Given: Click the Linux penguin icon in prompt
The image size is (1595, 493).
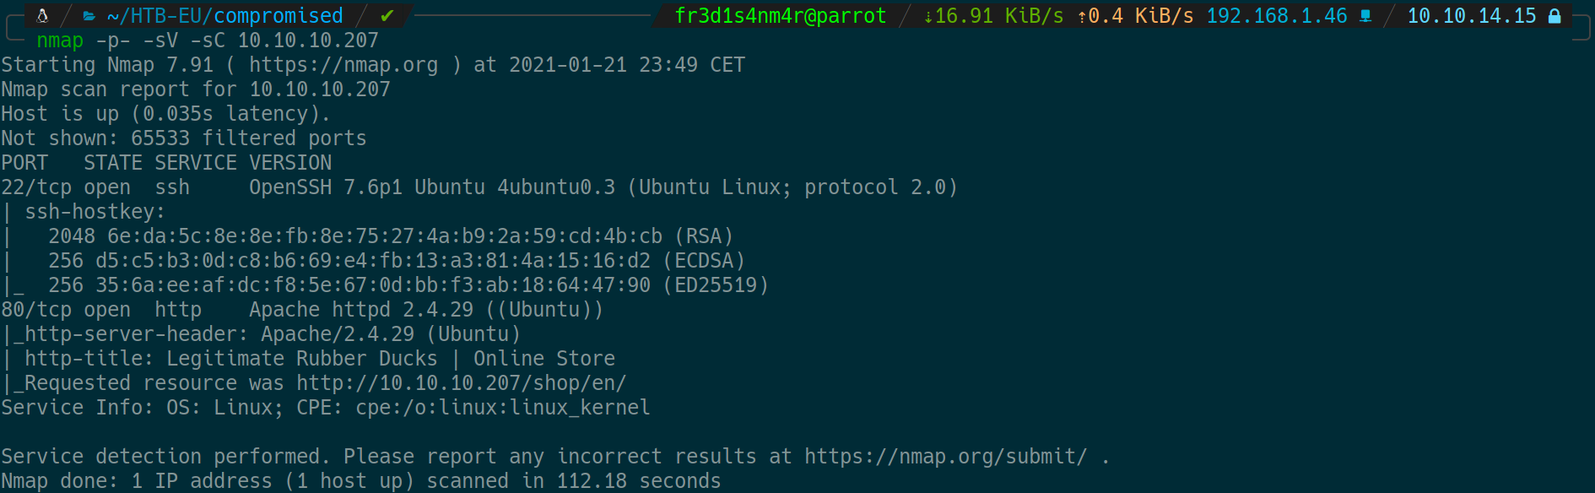Looking at the screenshot, I should click(42, 15).
